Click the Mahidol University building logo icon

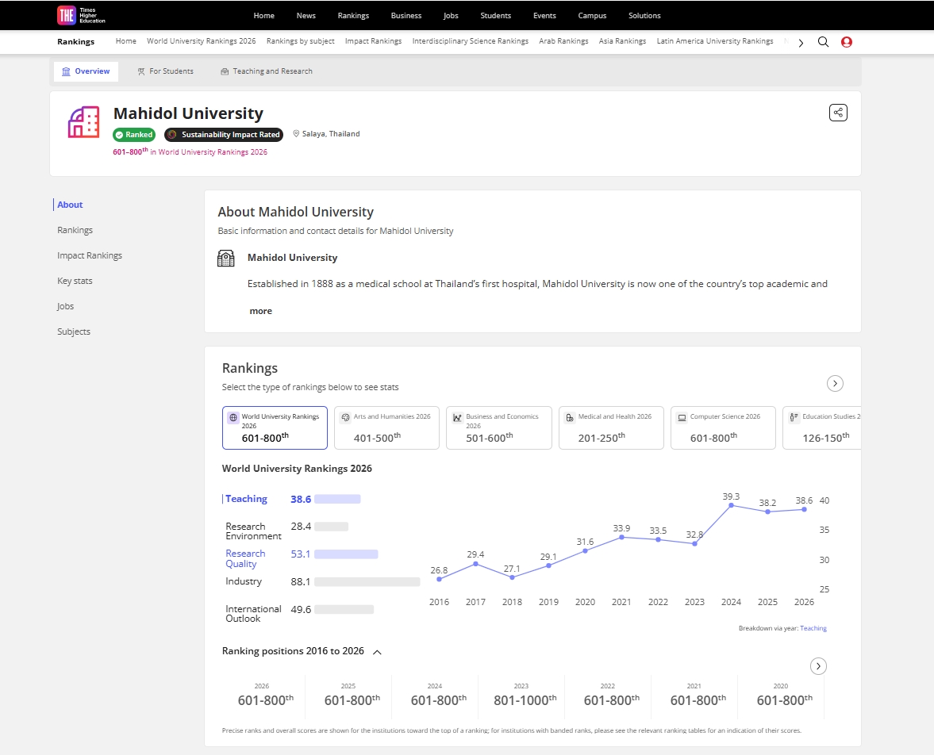83,122
